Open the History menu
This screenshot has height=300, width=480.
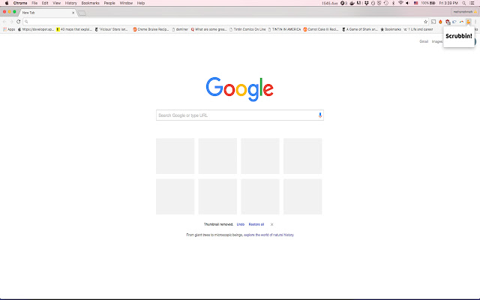pos(70,3)
